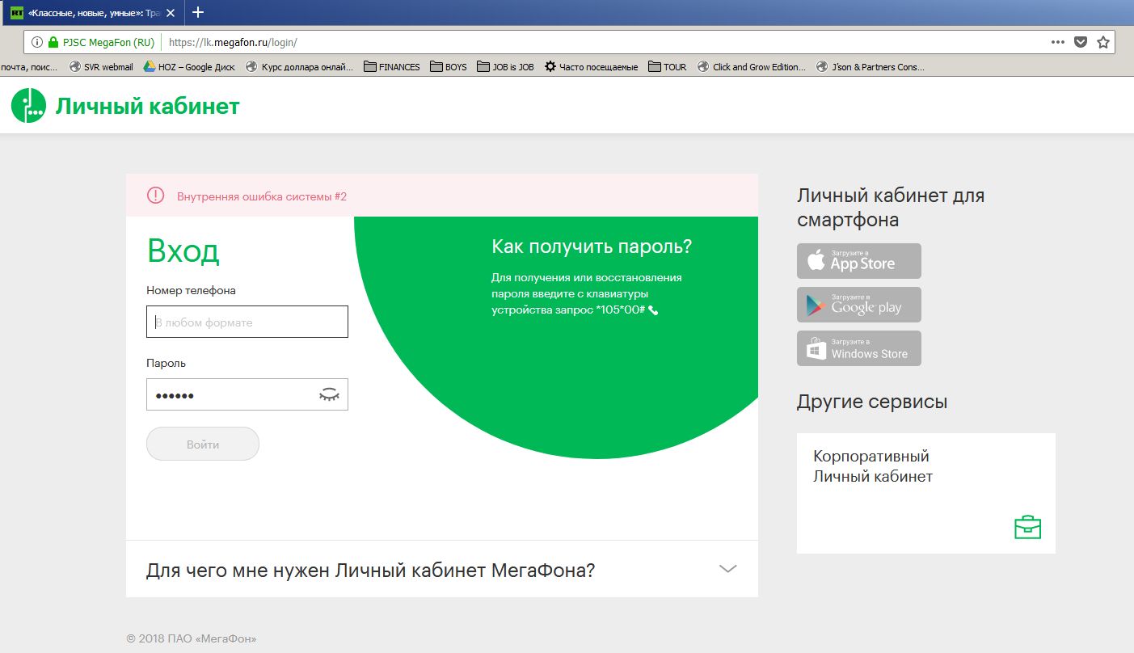Image resolution: width=1134 pixels, height=653 pixels.
Task: Click the Pocket save icon
Action: [1081, 42]
